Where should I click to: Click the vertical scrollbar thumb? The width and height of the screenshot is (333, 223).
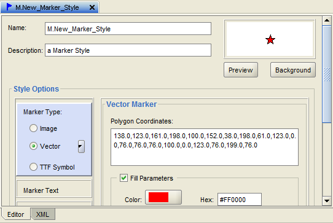pyautogui.click(x=327, y=74)
